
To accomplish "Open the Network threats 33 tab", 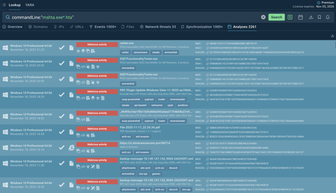I will (x=158, y=27).
